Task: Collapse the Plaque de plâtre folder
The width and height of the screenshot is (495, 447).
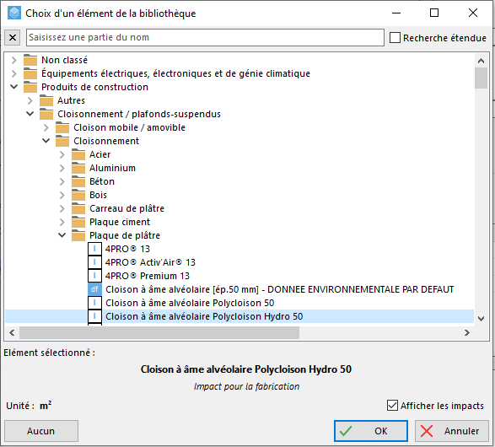Action: click(62, 235)
